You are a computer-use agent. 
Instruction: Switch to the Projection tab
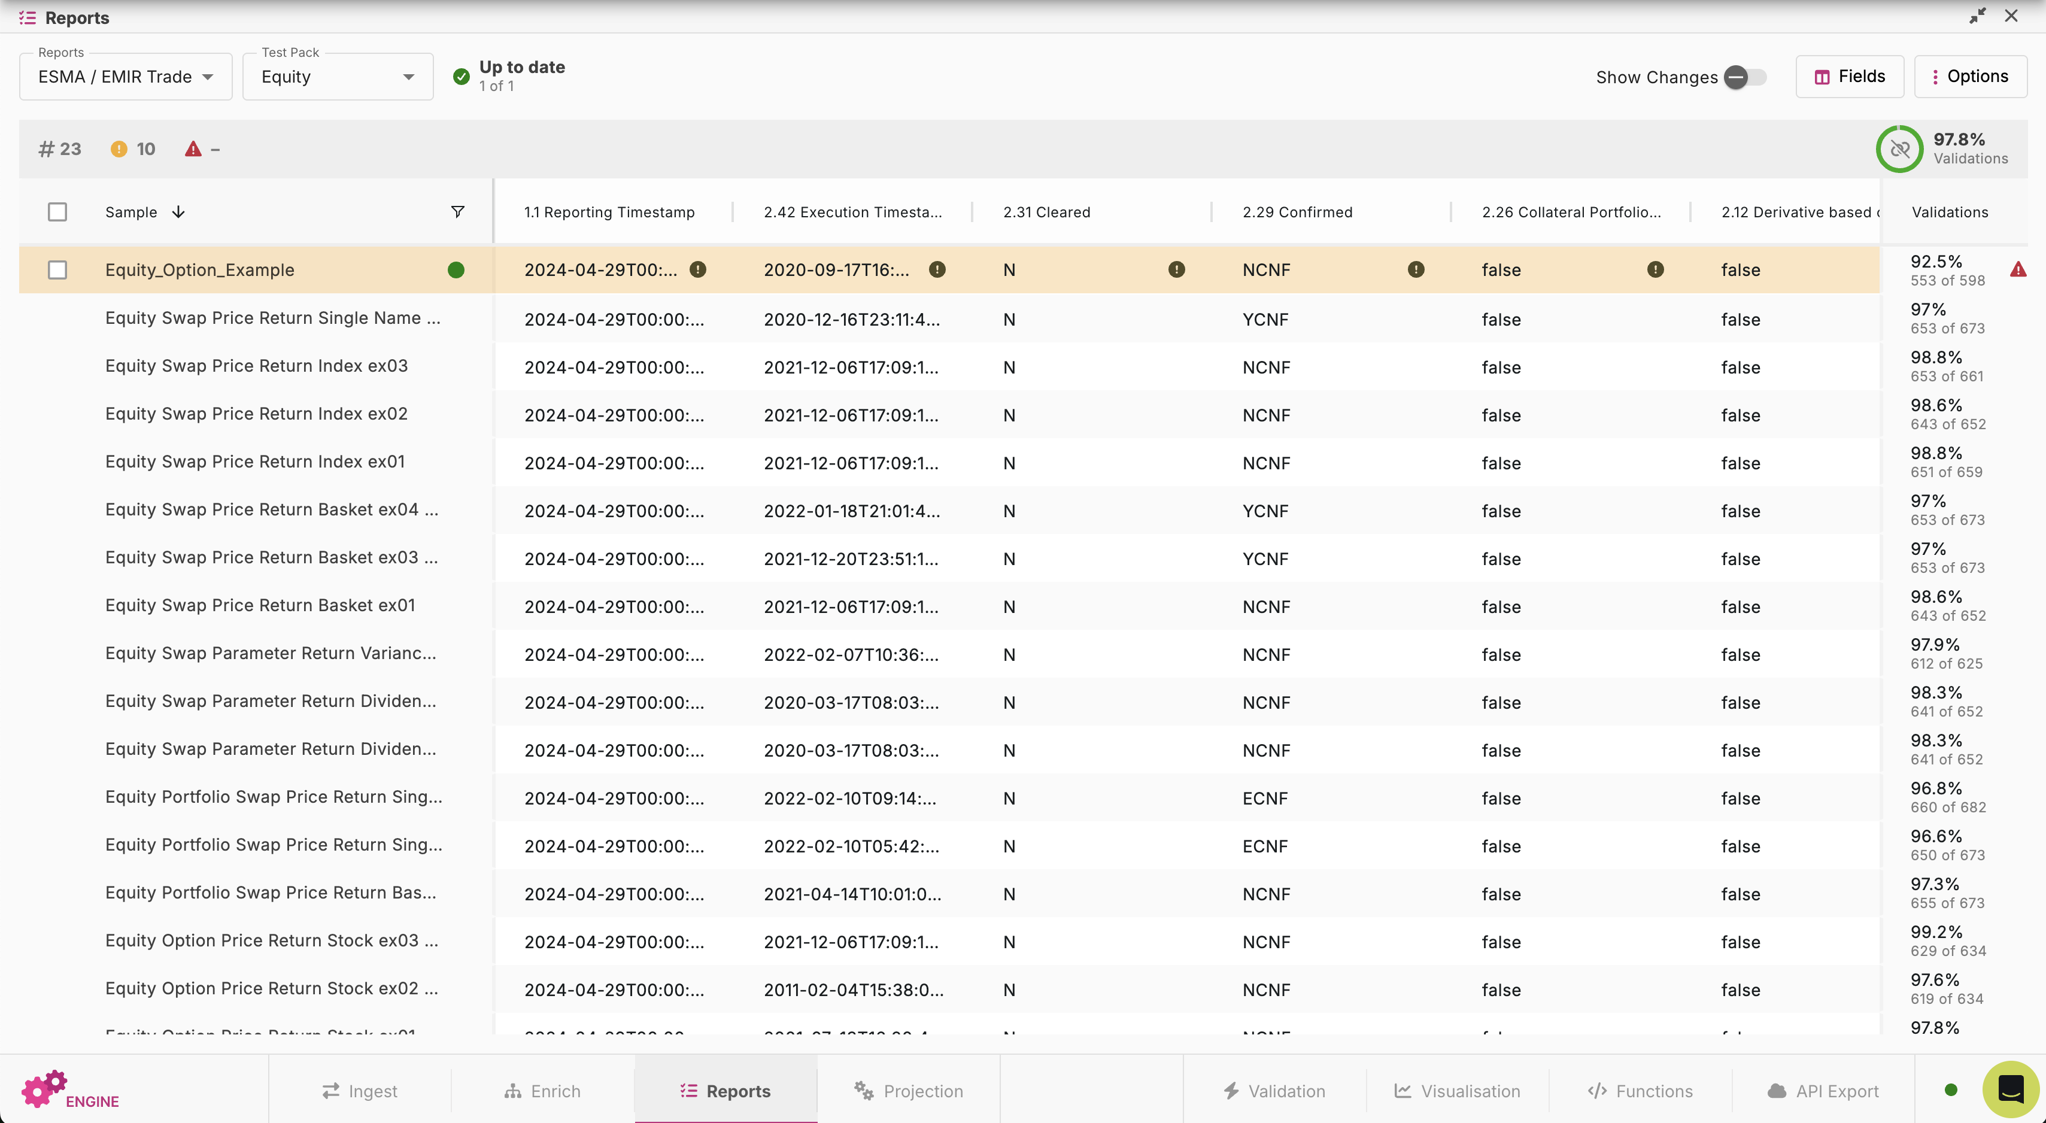(909, 1091)
